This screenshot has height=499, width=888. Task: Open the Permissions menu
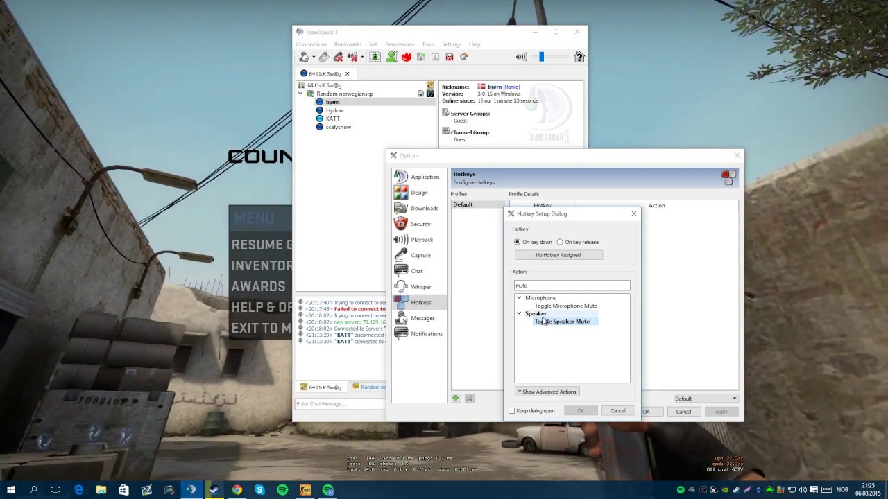tap(400, 44)
